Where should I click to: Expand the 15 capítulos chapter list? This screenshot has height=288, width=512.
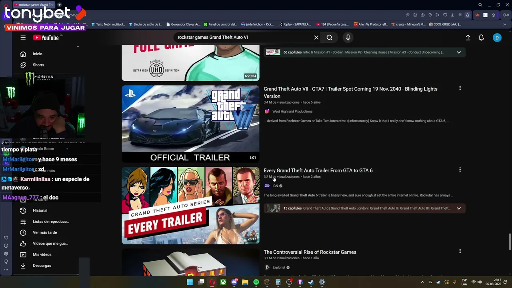click(x=459, y=208)
